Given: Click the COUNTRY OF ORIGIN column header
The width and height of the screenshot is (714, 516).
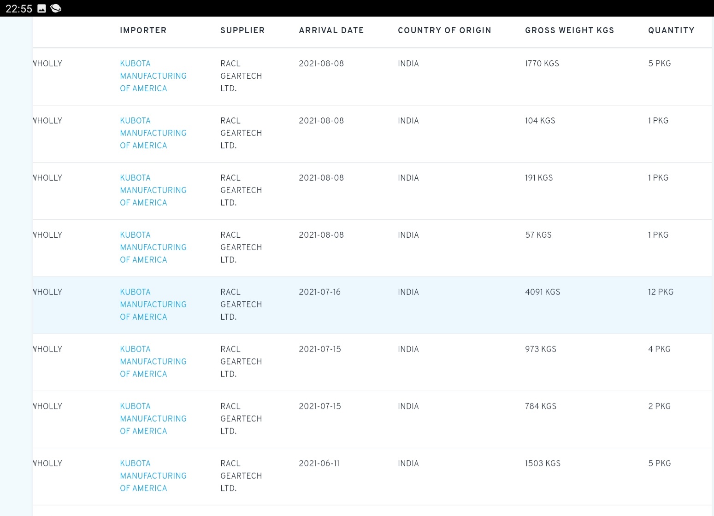Looking at the screenshot, I should pyautogui.click(x=444, y=30).
